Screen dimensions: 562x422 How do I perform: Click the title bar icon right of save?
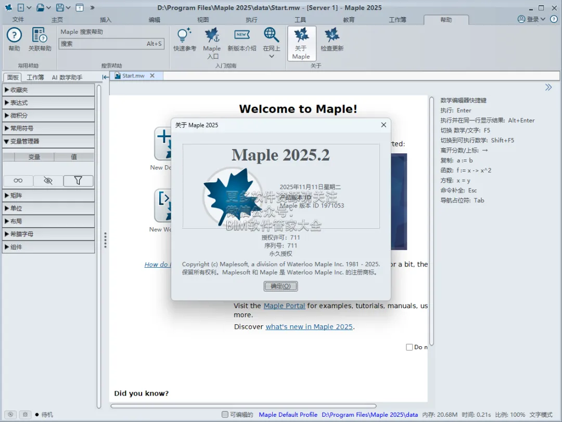[x=80, y=7]
